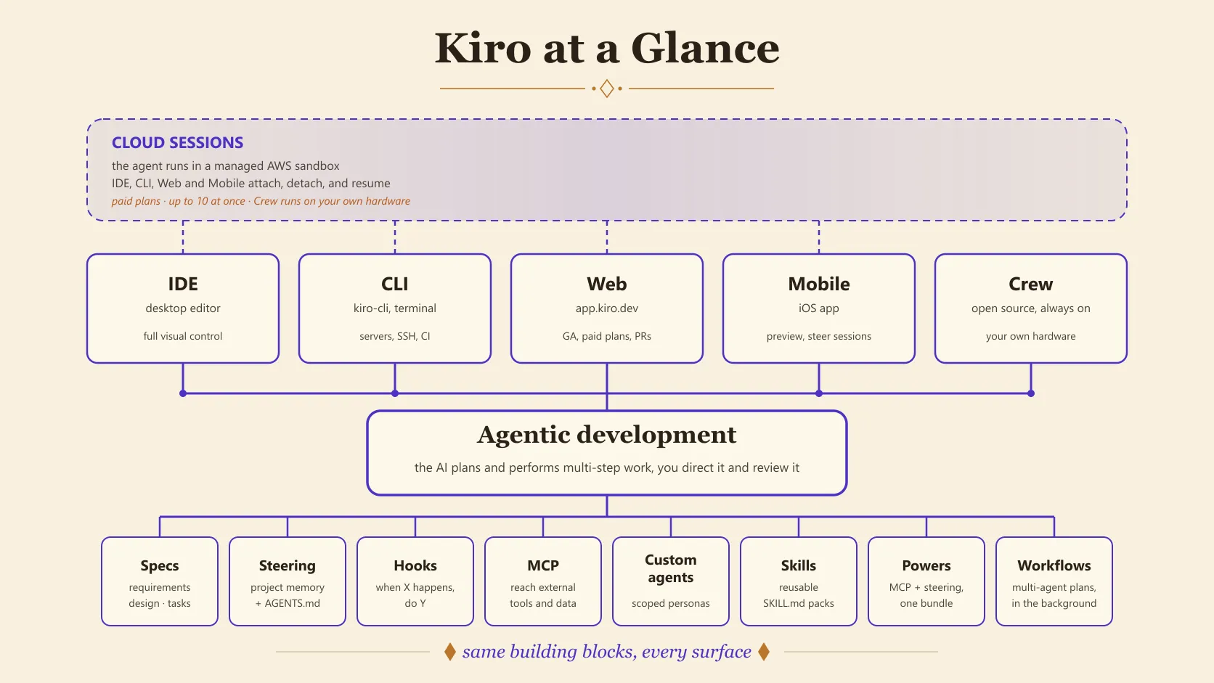Select the Steering building block
The image size is (1214, 683).
288,581
